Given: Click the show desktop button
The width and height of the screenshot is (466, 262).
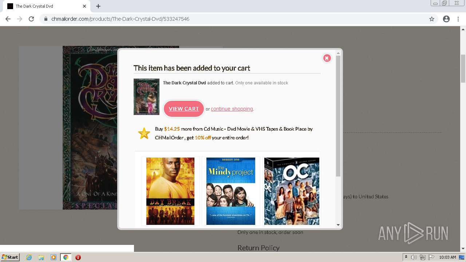Looking at the screenshot, I should [x=462, y=257].
